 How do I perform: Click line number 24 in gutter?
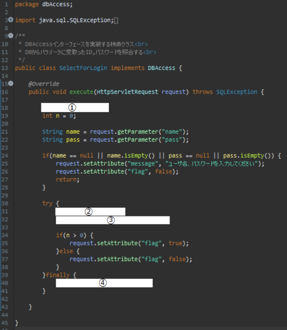click(5, 156)
